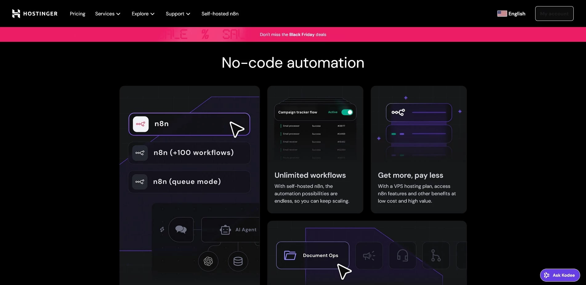The image size is (586, 285).
Task: Toggle the Campaign tracker flow Active switch
Action: [x=347, y=112]
